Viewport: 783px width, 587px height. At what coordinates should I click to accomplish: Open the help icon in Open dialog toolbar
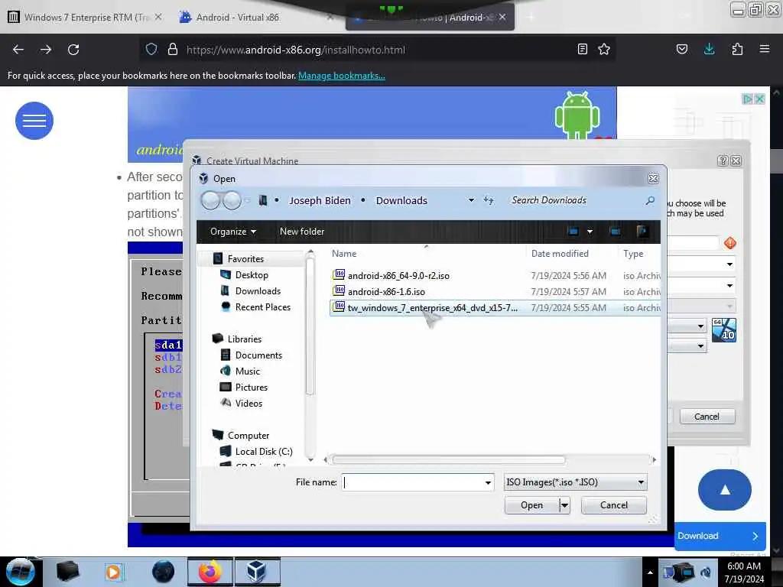642,231
